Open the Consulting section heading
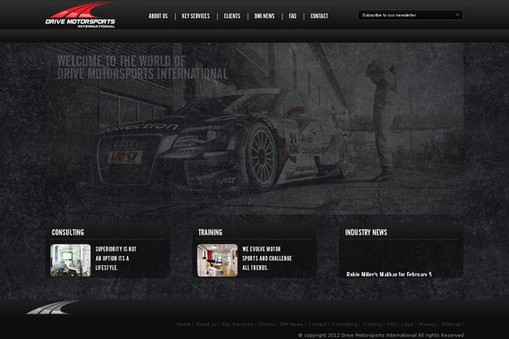509x339 pixels. [x=68, y=232]
